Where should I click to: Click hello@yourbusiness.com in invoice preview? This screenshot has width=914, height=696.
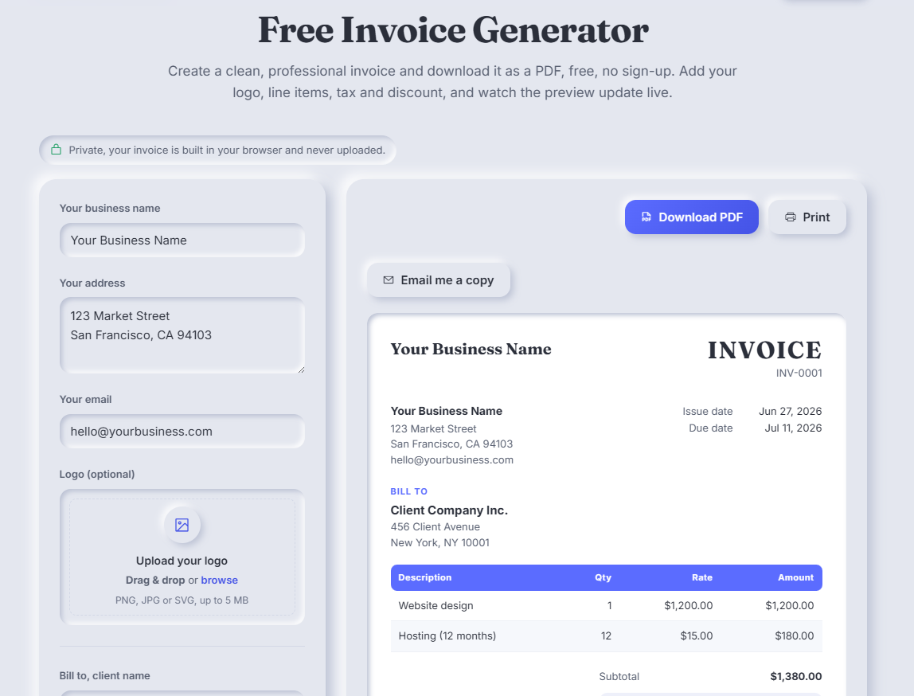pyautogui.click(x=451, y=460)
